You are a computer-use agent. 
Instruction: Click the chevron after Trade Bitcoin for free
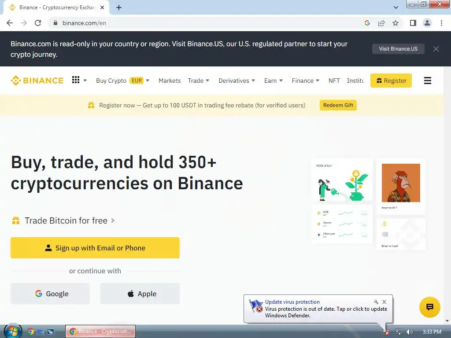click(113, 220)
